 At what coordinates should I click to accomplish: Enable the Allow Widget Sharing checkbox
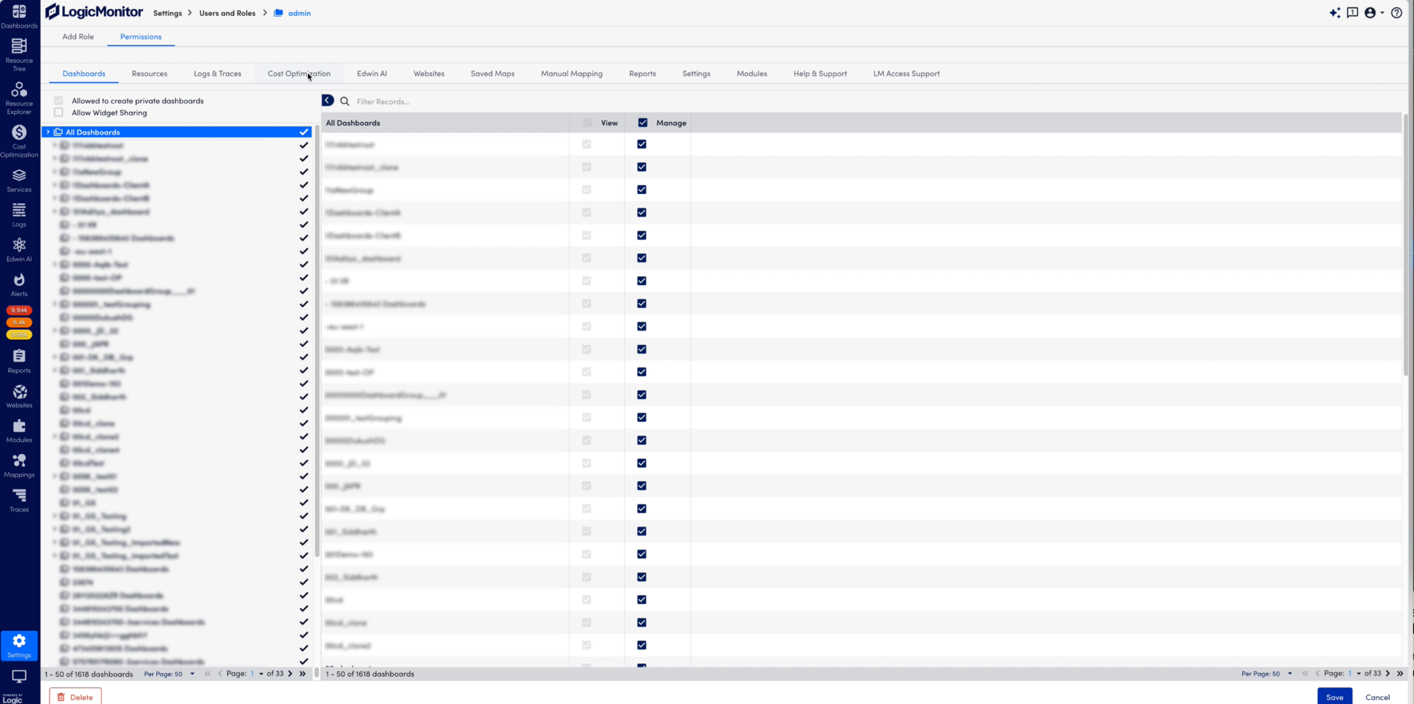[59, 113]
